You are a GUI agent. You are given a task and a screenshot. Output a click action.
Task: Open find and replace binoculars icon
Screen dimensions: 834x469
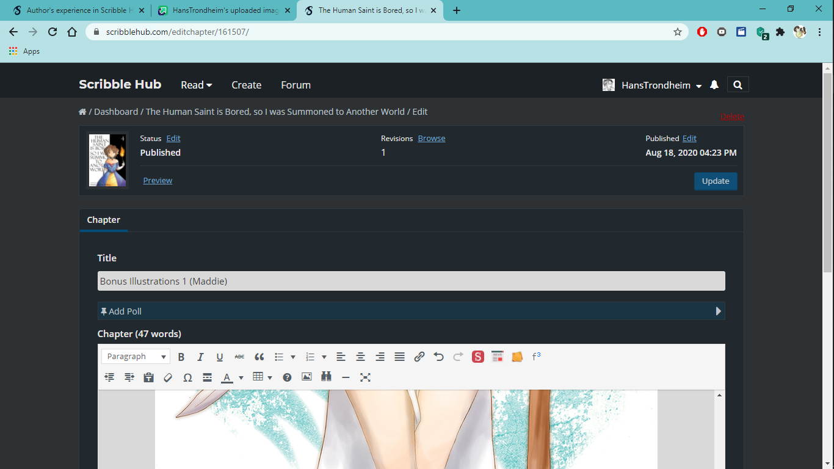tap(326, 377)
